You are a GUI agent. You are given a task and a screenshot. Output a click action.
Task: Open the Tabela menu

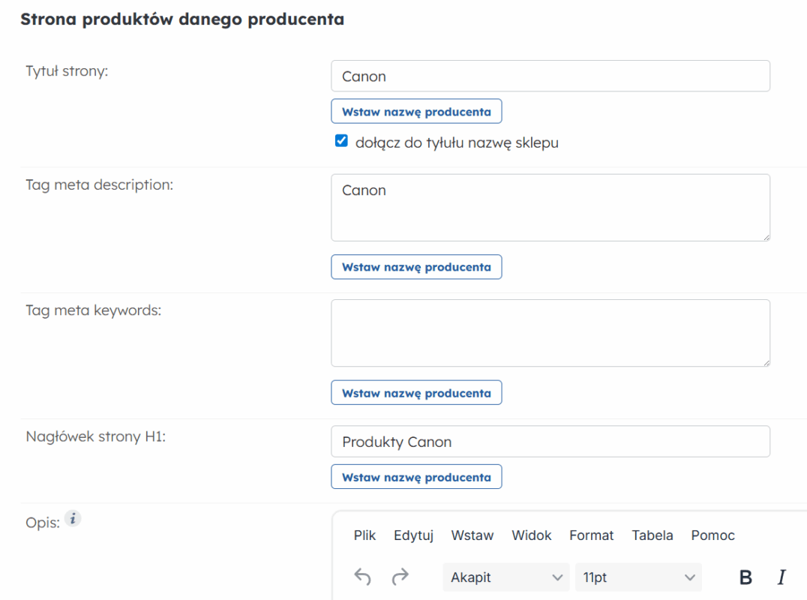pyautogui.click(x=652, y=535)
